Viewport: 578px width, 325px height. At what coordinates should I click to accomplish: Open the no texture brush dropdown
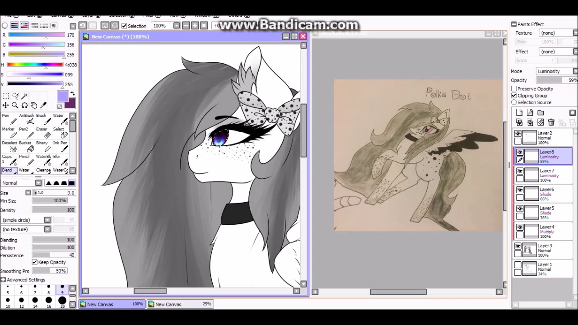(47, 229)
